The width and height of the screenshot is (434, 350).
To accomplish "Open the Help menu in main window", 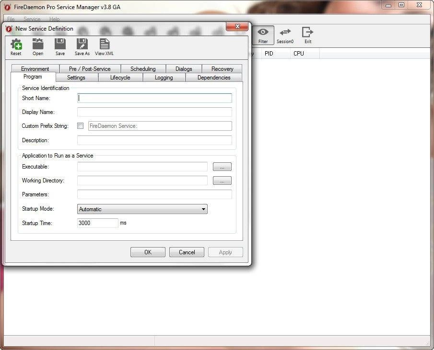I will tap(55, 19).
